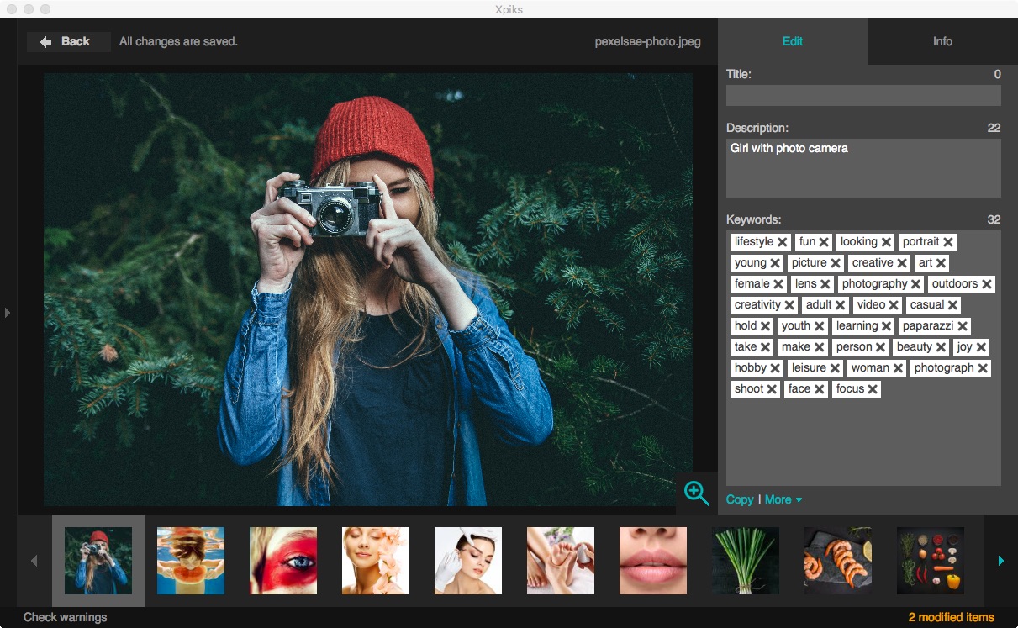Click the Copy keywords link
Screen dimensions: 1018x628
tap(739, 499)
